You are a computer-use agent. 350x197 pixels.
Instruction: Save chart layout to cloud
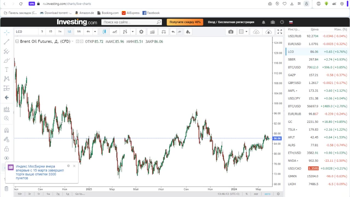coord(269,32)
